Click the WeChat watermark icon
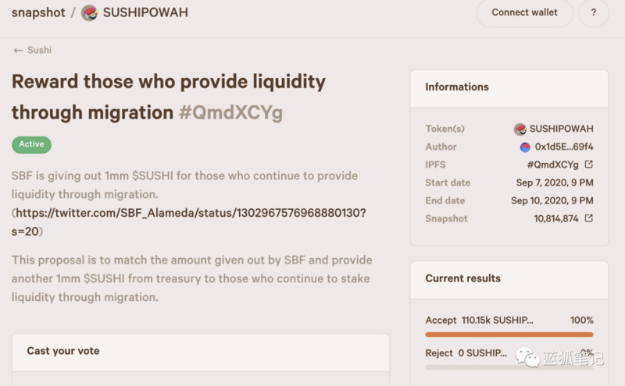625x386 pixels. 527,357
